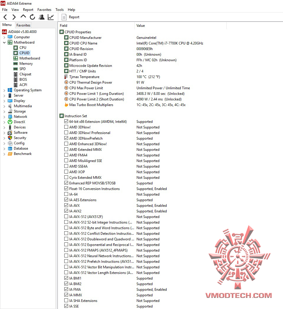The image size is (283, 309).
Task: Expand the Storage tree node
Action: (x=4, y=112)
